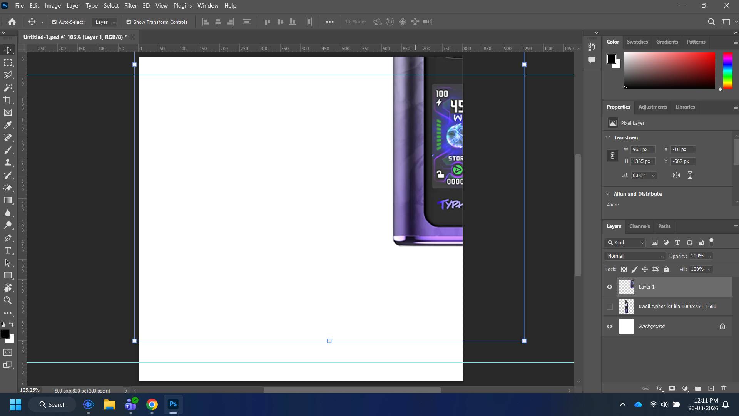Pick the hue spectrum strip
Screen dimensions: 739x416
click(x=727, y=70)
